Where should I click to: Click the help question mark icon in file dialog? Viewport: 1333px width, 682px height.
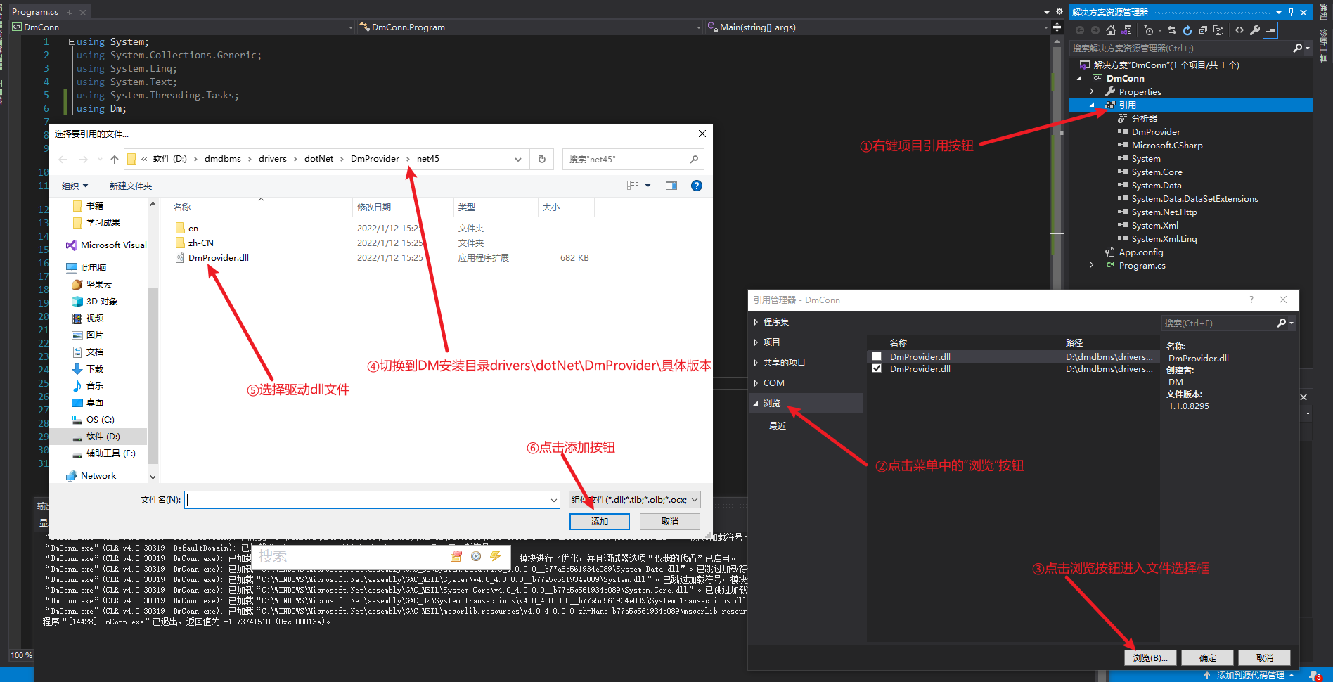coord(697,186)
